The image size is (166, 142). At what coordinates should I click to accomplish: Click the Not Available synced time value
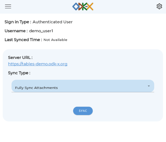pos(55,40)
